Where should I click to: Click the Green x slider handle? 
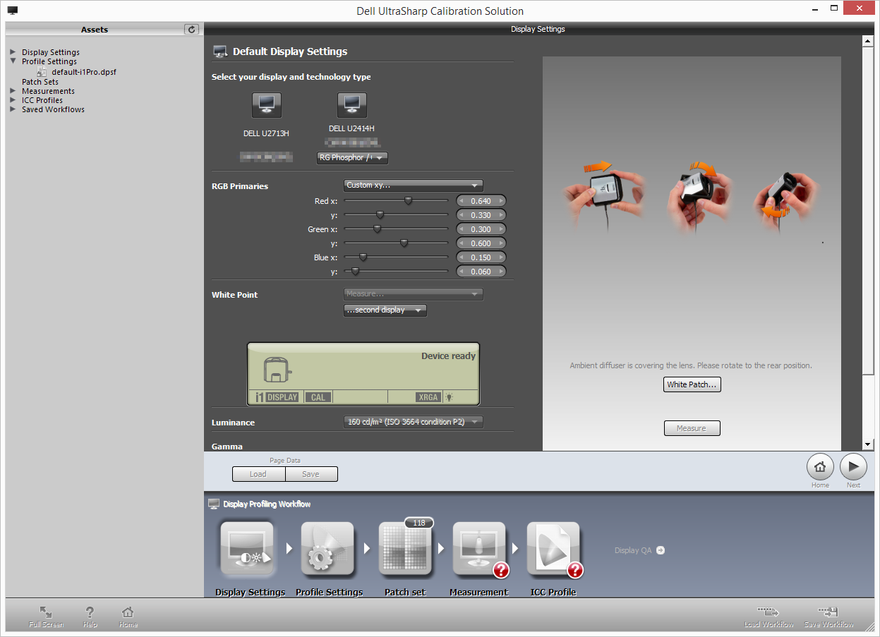[377, 229]
